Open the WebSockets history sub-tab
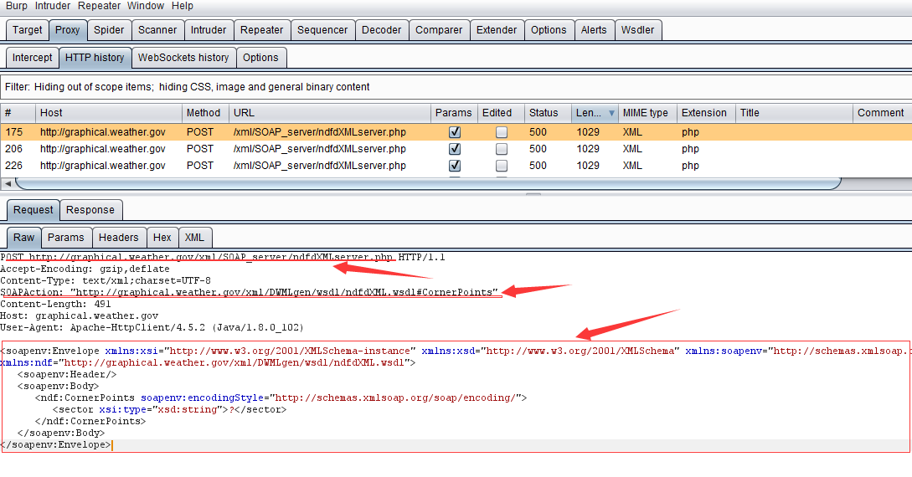Image resolution: width=912 pixels, height=477 pixels. tap(183, 58)
